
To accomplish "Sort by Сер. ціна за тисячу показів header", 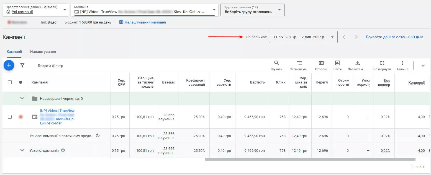I will [145, 82].
